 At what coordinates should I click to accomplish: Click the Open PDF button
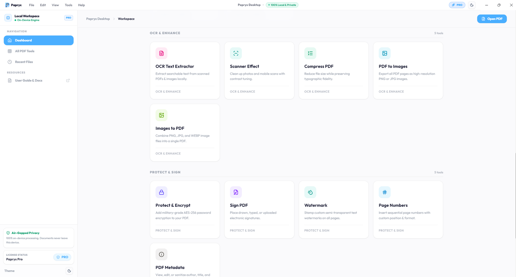pos(492,19)
